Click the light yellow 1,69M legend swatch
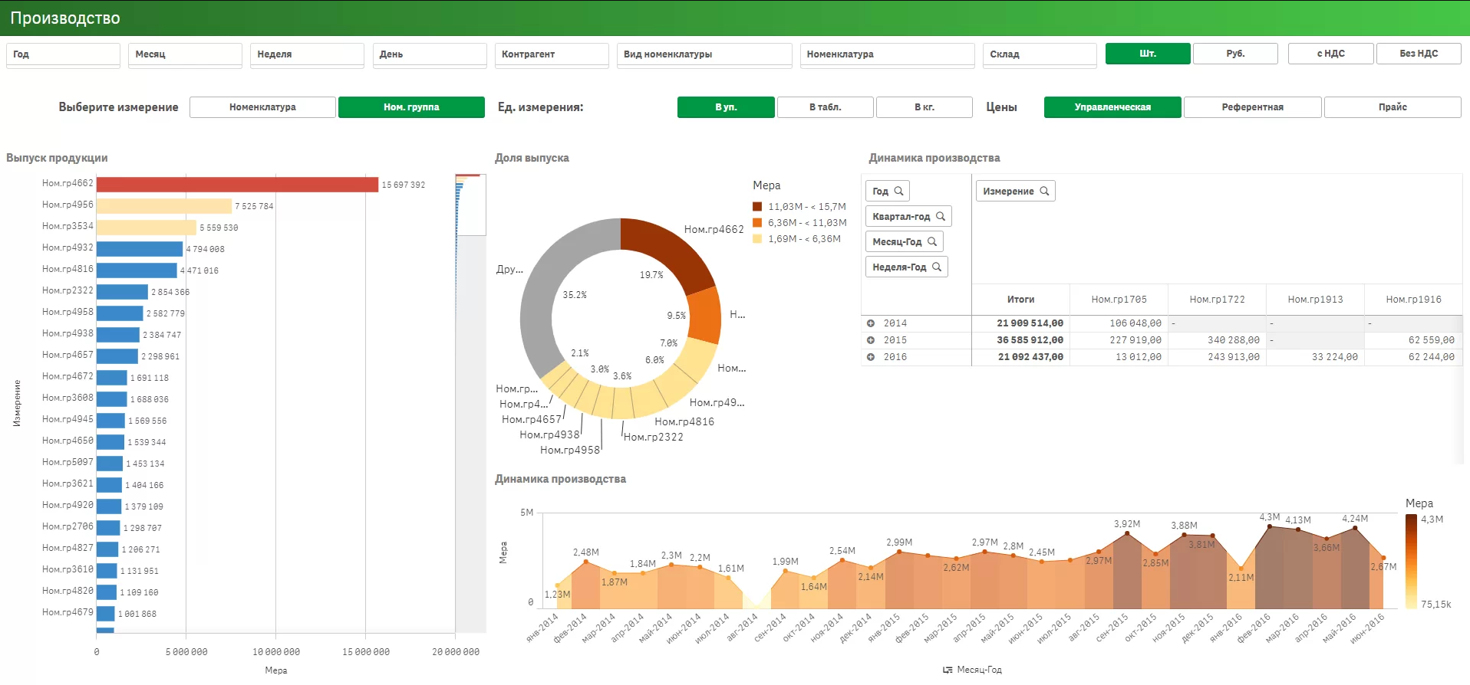The image size is (1470, 685). point(757,239)
